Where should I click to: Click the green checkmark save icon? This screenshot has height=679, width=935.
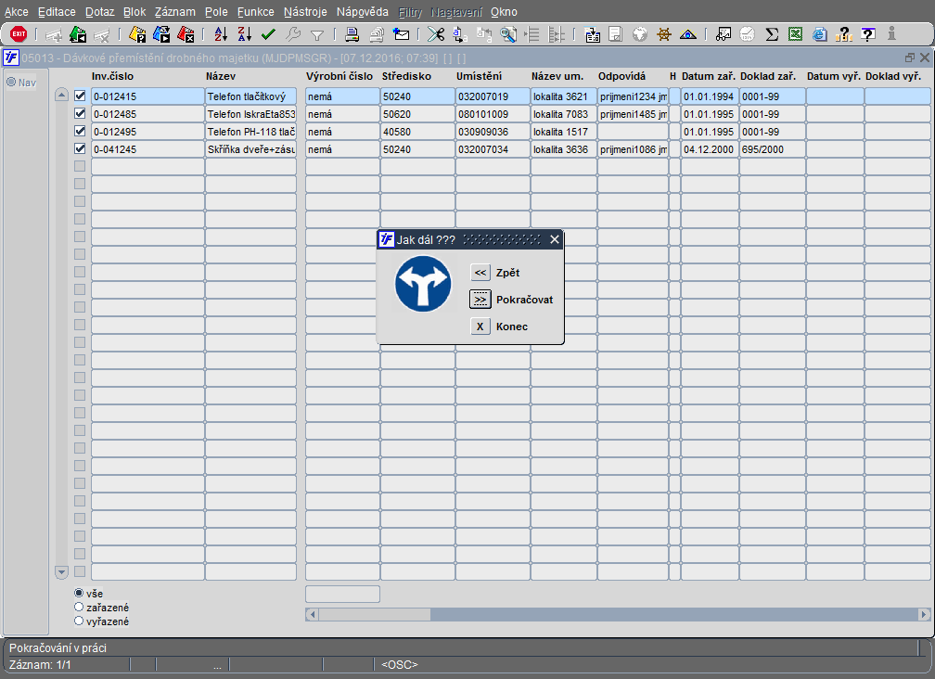click(x=268, y=34)
